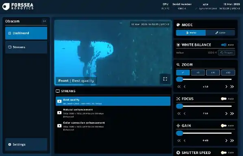Viewport: 243px width, 156px height.
Task: Click the Front Best quality video feed
Action: [113, 53]
